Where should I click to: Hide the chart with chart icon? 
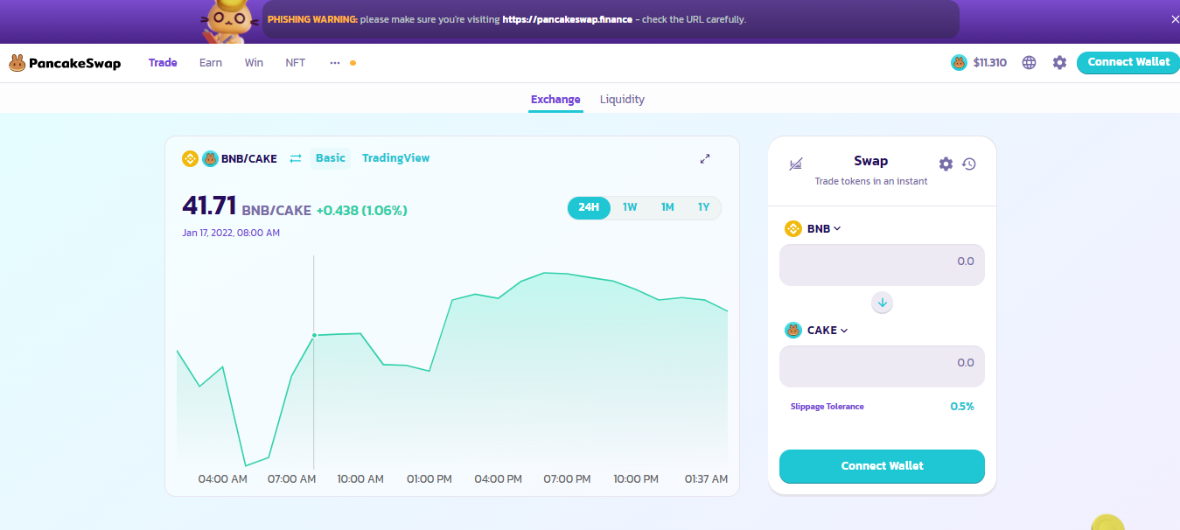pos(795,164)
